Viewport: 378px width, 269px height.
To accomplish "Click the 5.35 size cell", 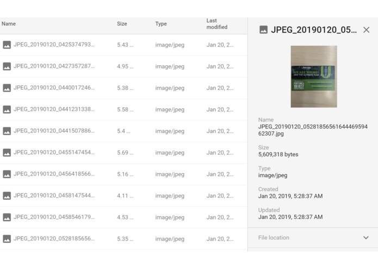I will tap(125, 239).
